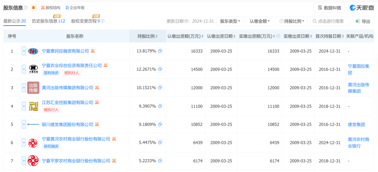
Task: Click the 导出 export button
Action: (363, 21)
